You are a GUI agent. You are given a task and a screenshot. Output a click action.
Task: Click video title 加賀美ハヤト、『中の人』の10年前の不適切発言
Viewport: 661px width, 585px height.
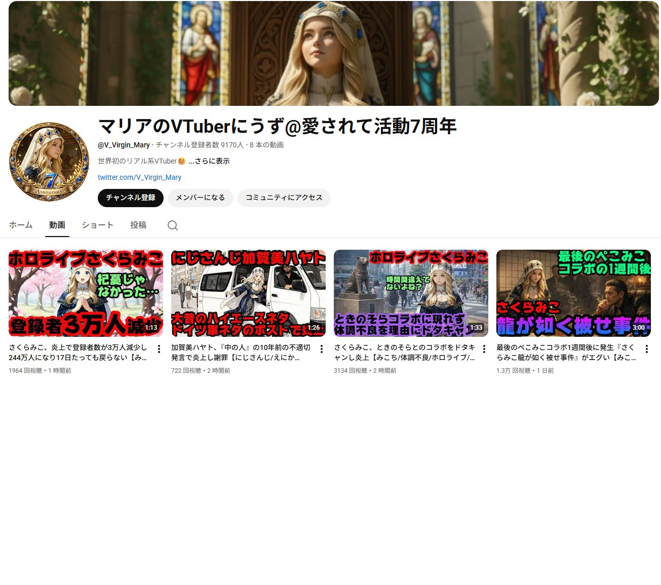pos(241,353)
